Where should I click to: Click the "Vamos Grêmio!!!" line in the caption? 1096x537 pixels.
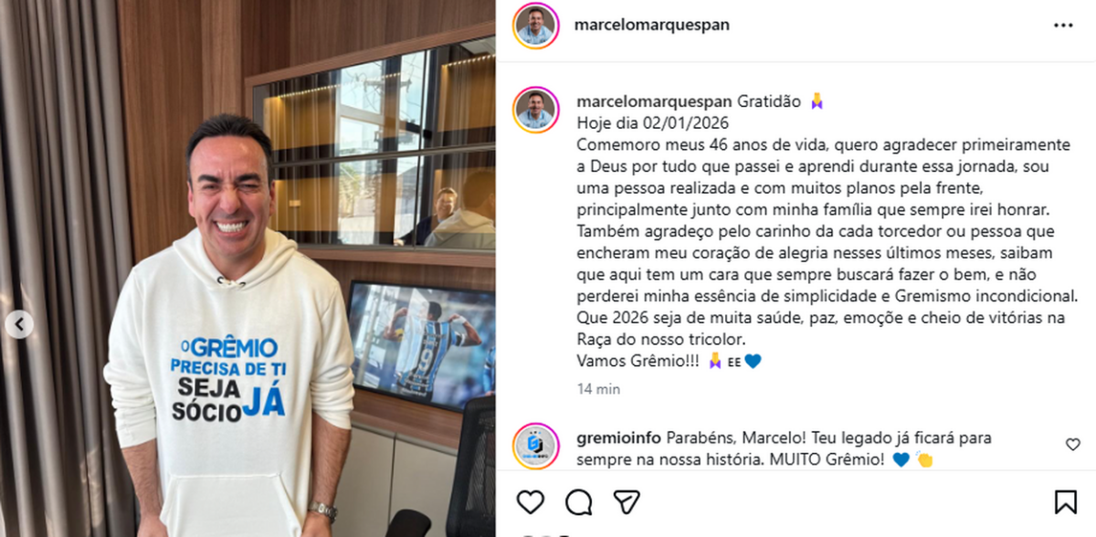(638, 361)
